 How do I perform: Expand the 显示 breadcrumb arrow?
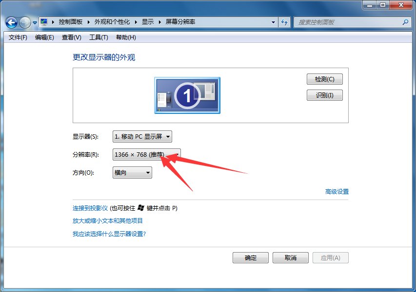point(159,22)
